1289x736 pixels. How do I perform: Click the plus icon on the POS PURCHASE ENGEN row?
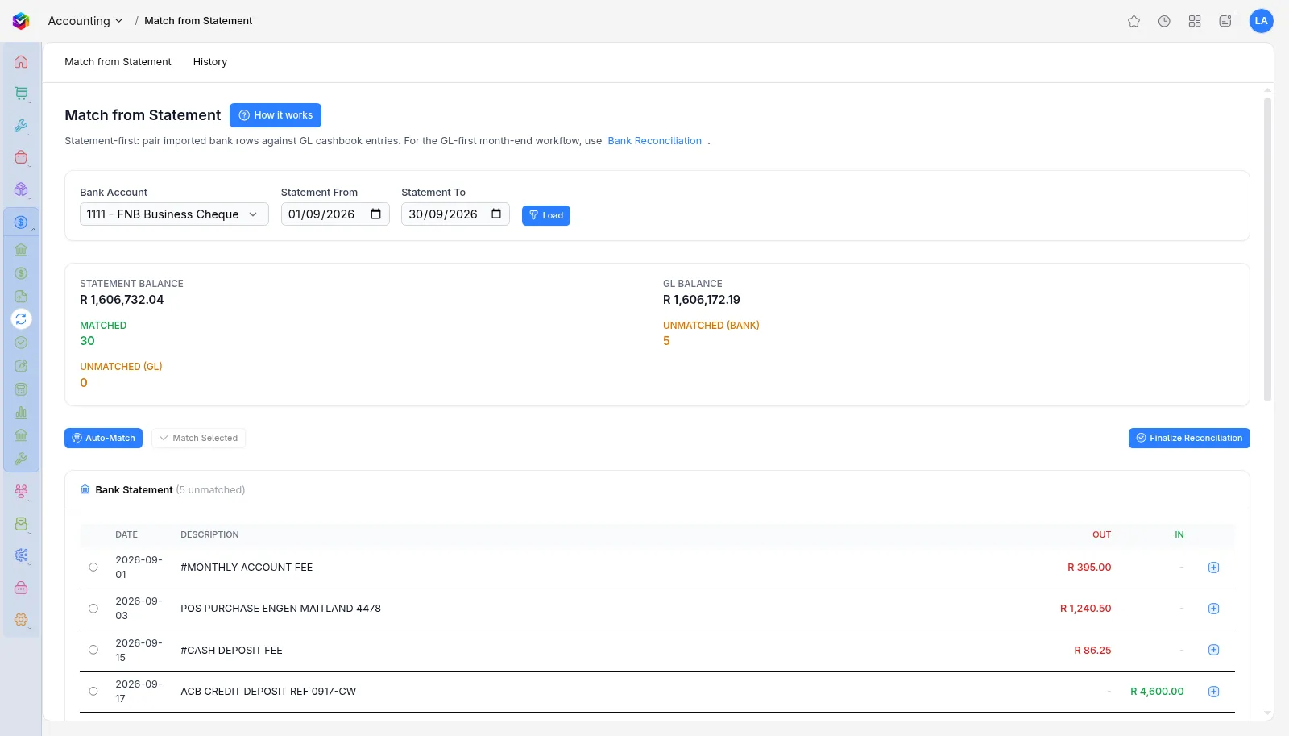coord(1213,609)
